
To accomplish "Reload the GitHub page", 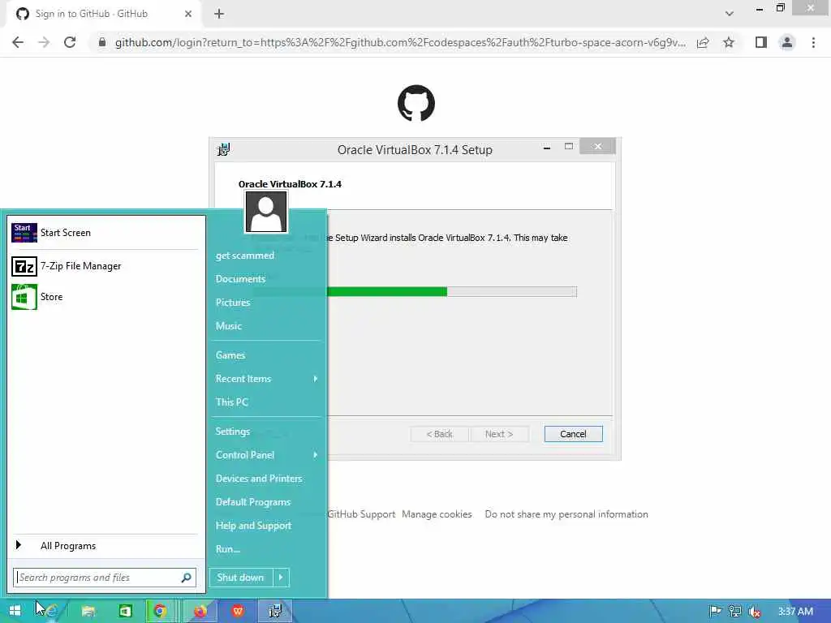I will pos(70,42).
